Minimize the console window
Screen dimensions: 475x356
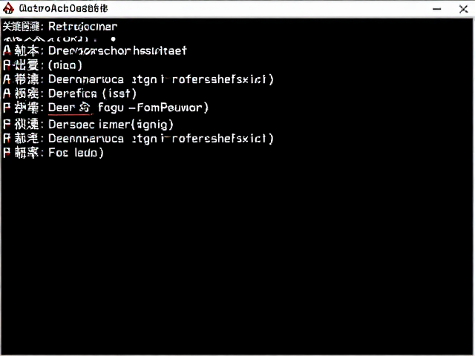436,9
